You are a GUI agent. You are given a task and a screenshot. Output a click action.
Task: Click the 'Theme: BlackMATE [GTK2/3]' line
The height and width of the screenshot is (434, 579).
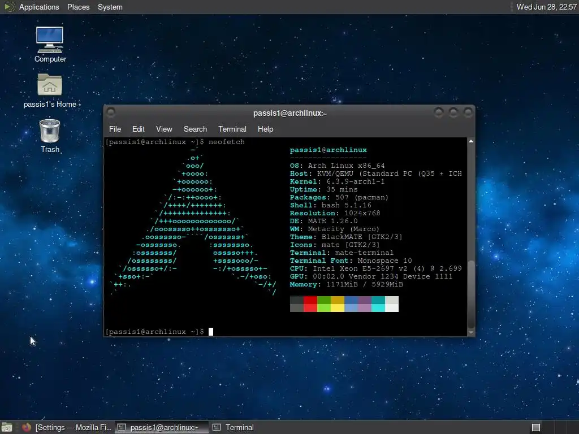pyautogui.click(x=346, y=237)
